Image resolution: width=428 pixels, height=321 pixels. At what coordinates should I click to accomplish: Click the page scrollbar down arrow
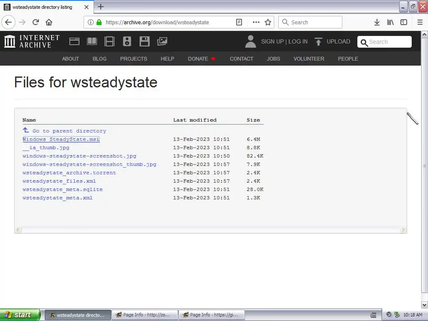click(424, 305)
